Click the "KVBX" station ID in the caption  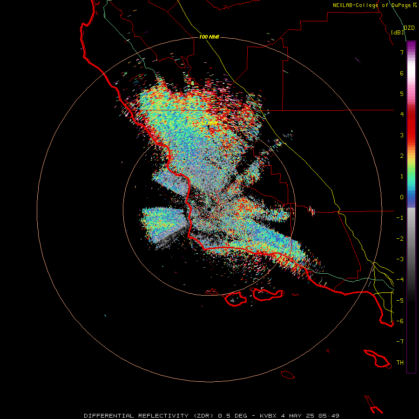[x=269, y=416]
